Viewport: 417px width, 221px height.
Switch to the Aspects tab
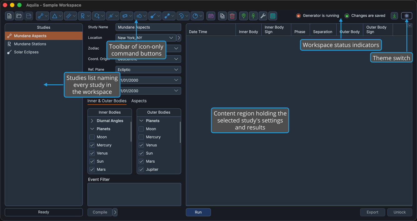(x=139, y=101)
